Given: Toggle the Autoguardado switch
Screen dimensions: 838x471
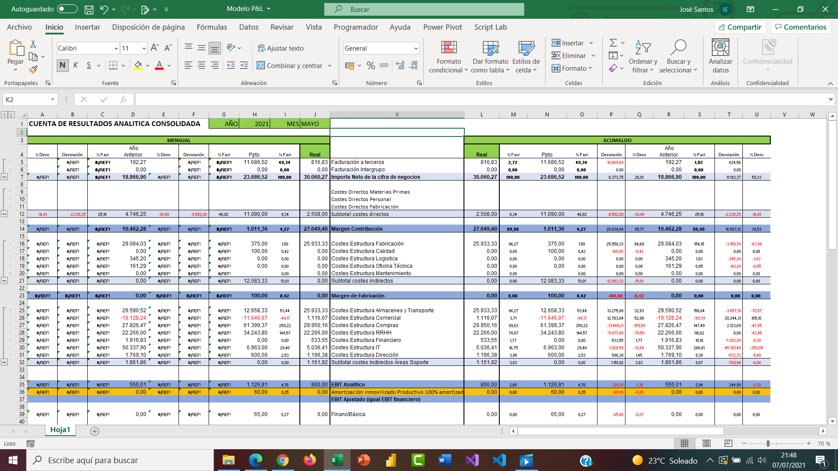Looking at the screenshot, I should click(x=67, y=9).
